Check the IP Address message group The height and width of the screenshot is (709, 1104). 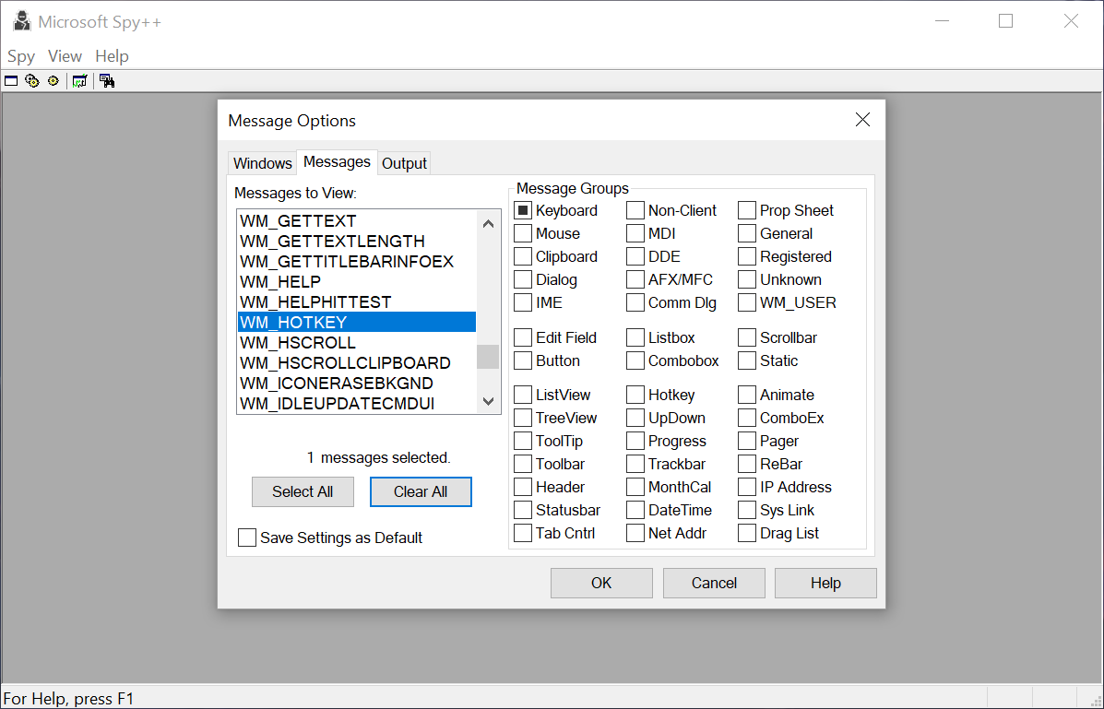pyautogui.click(x=747, y=487)
